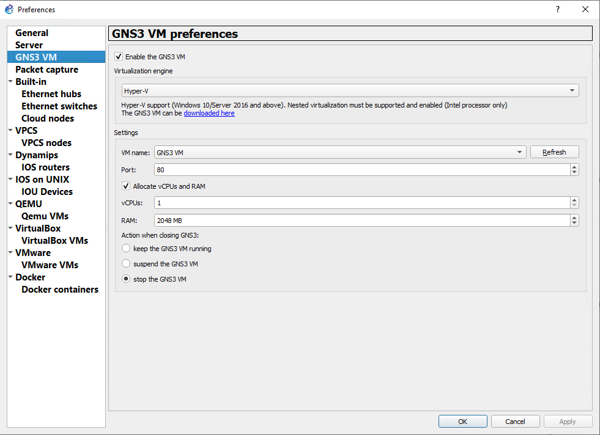Increase vCPUs with the up arrow
Viewport: 600px width, 435px height.
pyautogui.click(x=574, y=200)
